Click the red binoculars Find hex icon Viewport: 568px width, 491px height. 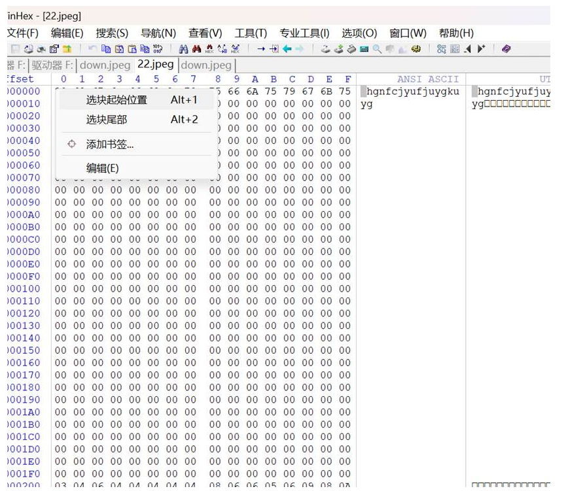point(197,48)
